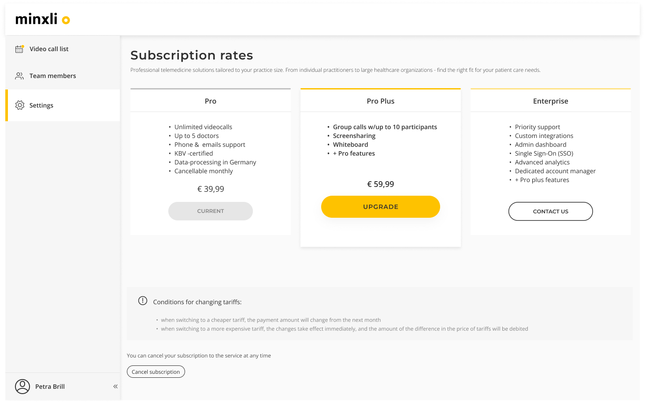This screenshot has height=402, width=645.
Task: Click the exclamation info icon near Conditions
Action: coord(143,301)
